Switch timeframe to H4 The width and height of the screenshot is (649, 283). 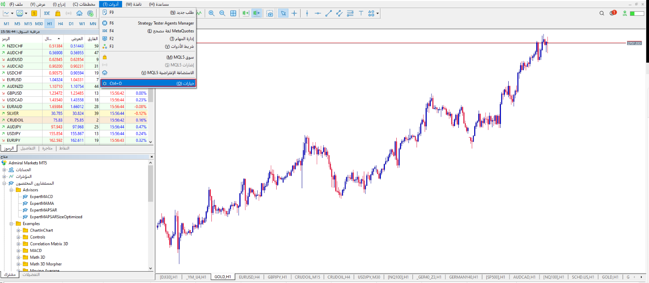click(60, 23)
